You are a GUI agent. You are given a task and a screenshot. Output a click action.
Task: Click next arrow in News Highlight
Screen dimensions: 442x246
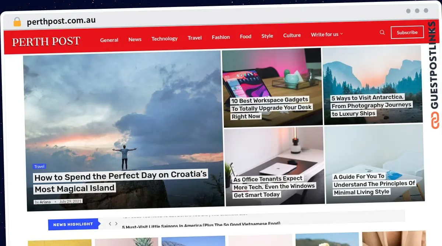(116, 224)
